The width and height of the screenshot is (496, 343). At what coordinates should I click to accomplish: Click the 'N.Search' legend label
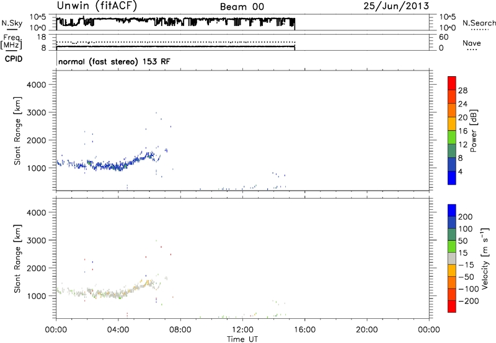(x=479, y=23)
